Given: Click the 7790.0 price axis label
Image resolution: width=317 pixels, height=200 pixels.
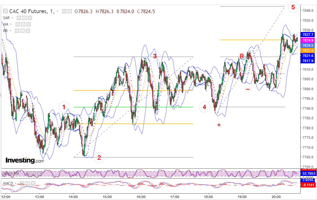Looking at the screenshot, I should point(308,108).
